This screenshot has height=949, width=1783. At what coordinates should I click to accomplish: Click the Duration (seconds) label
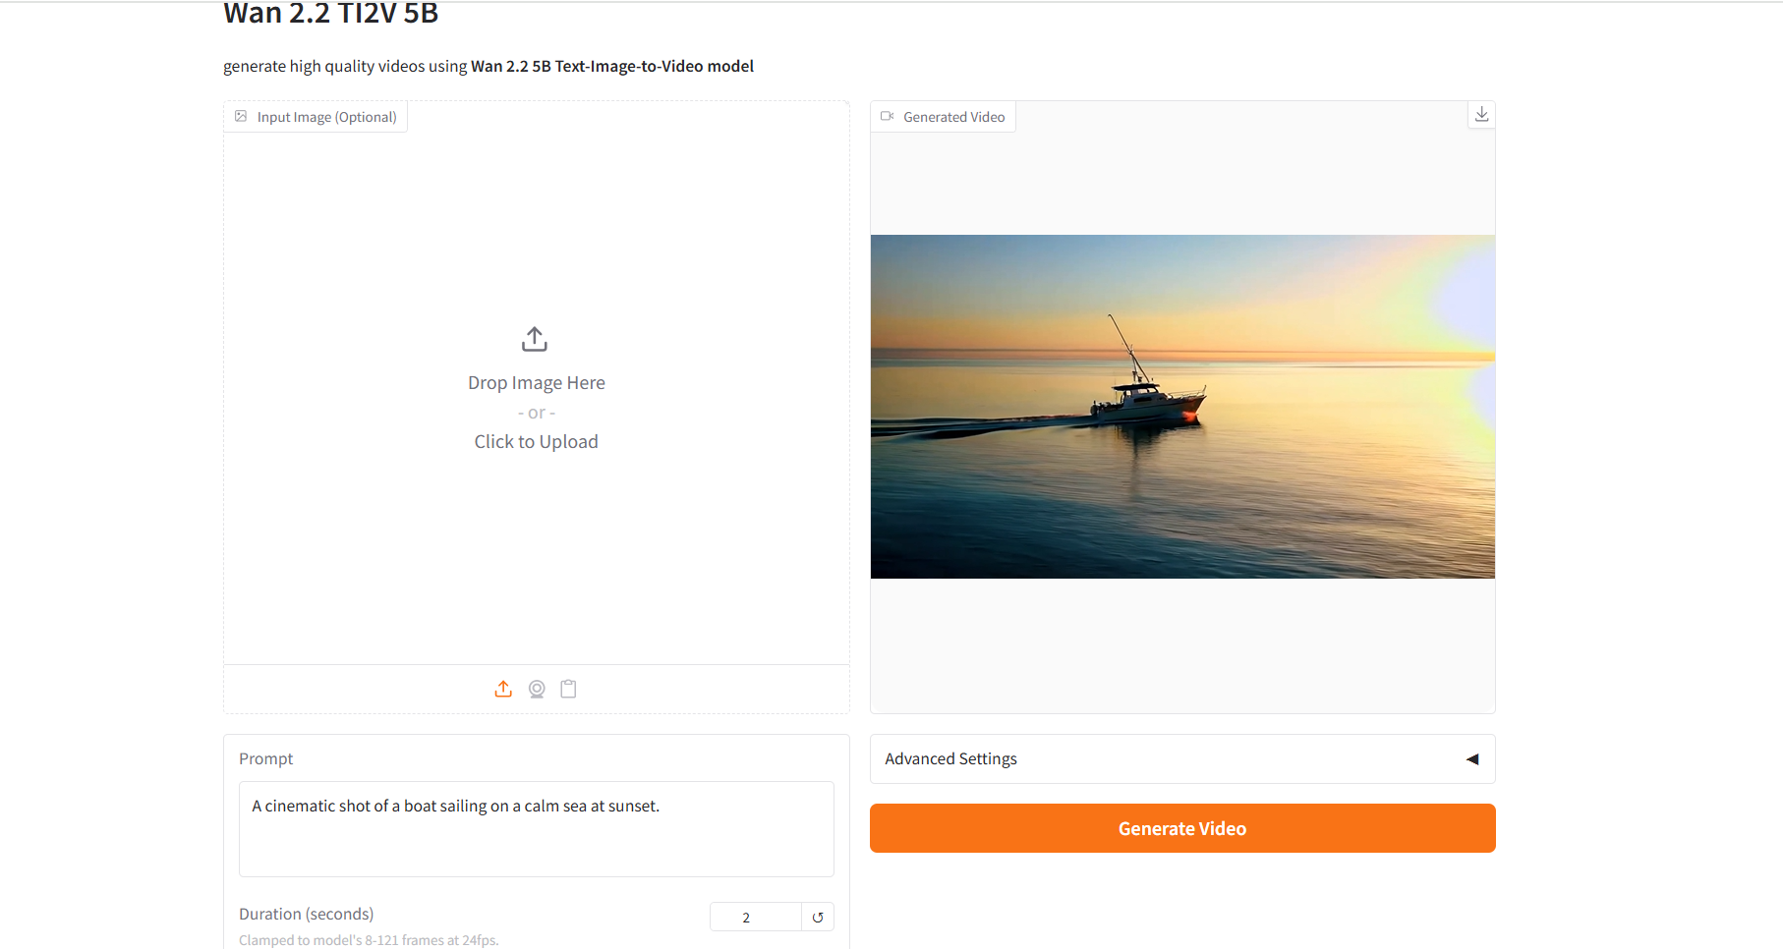(x=306, y=914)
